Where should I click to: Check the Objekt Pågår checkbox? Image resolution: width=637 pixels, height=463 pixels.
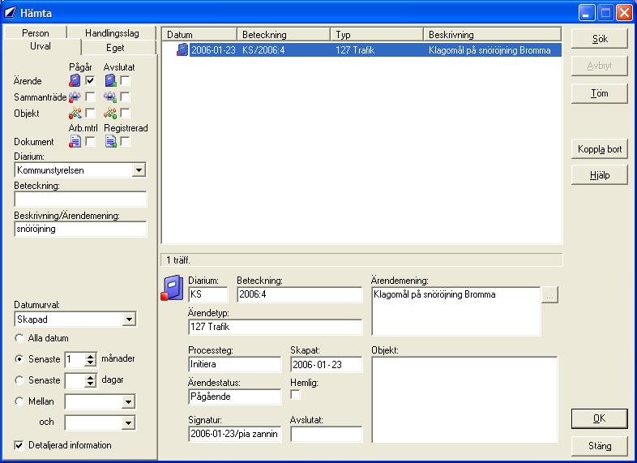point(90,113)
